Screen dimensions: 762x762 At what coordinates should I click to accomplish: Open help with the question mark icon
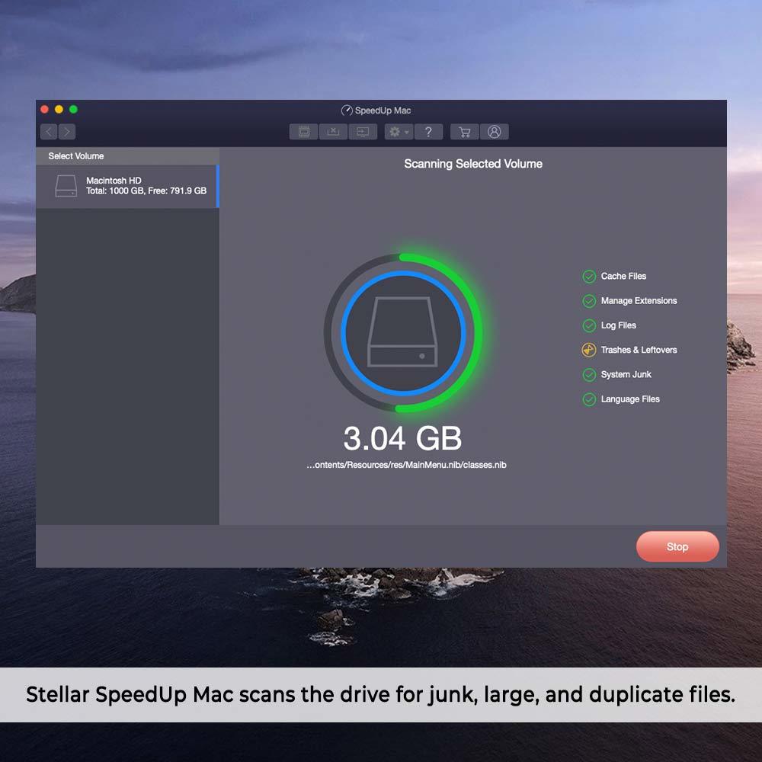(x=428, y=132)
